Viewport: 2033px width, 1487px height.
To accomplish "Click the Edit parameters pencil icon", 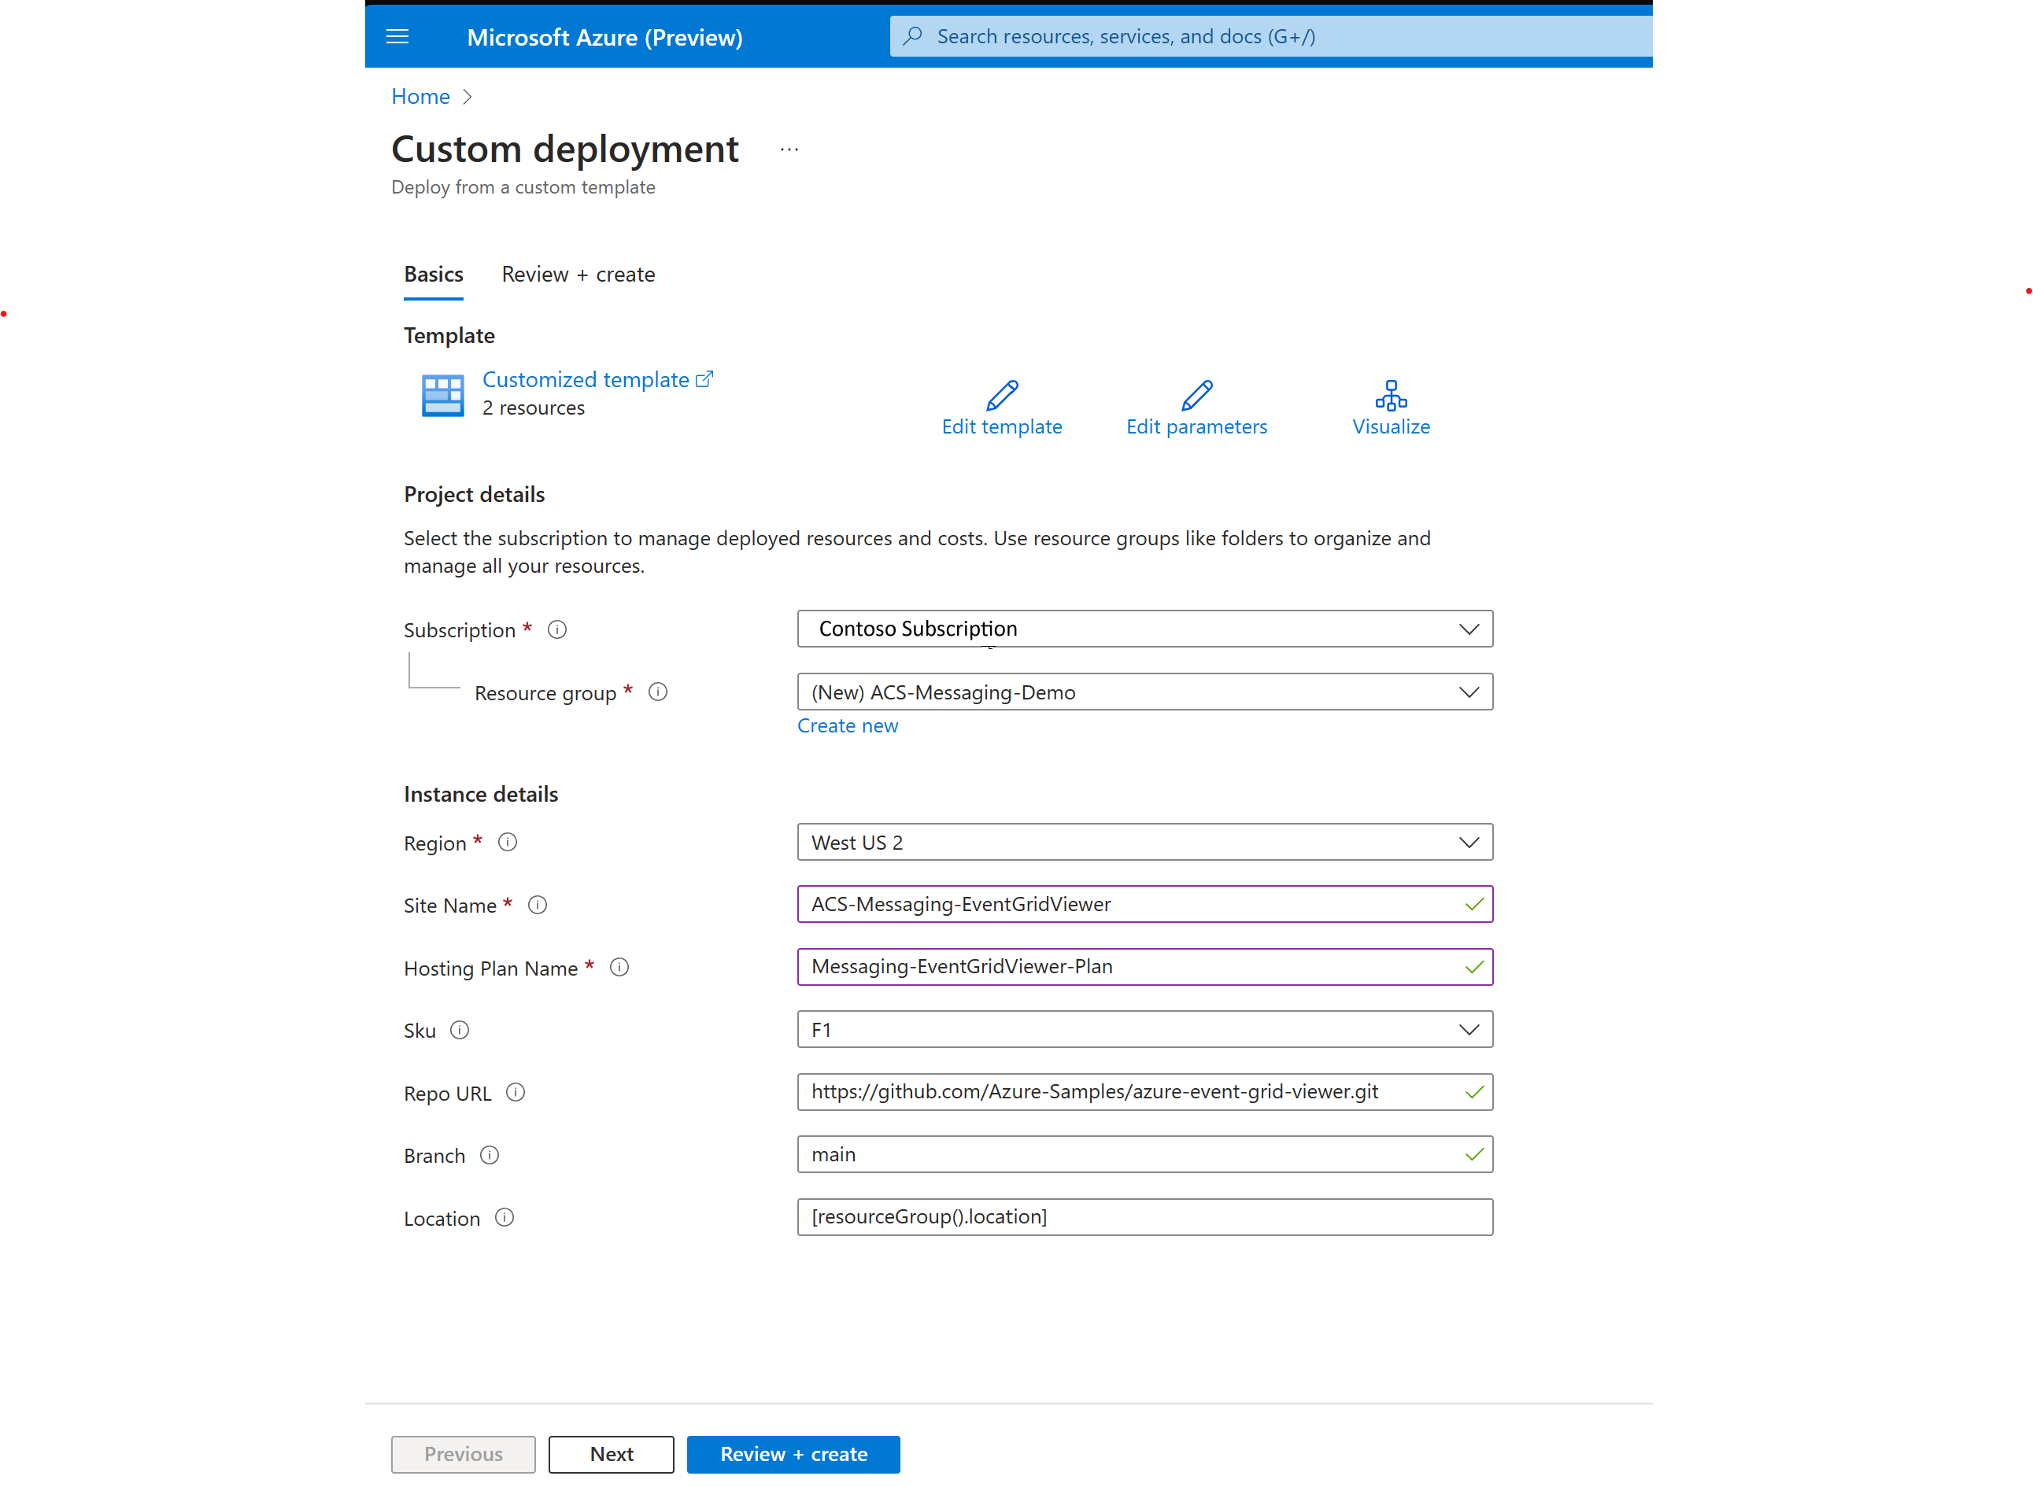I will click(1196, 394).
